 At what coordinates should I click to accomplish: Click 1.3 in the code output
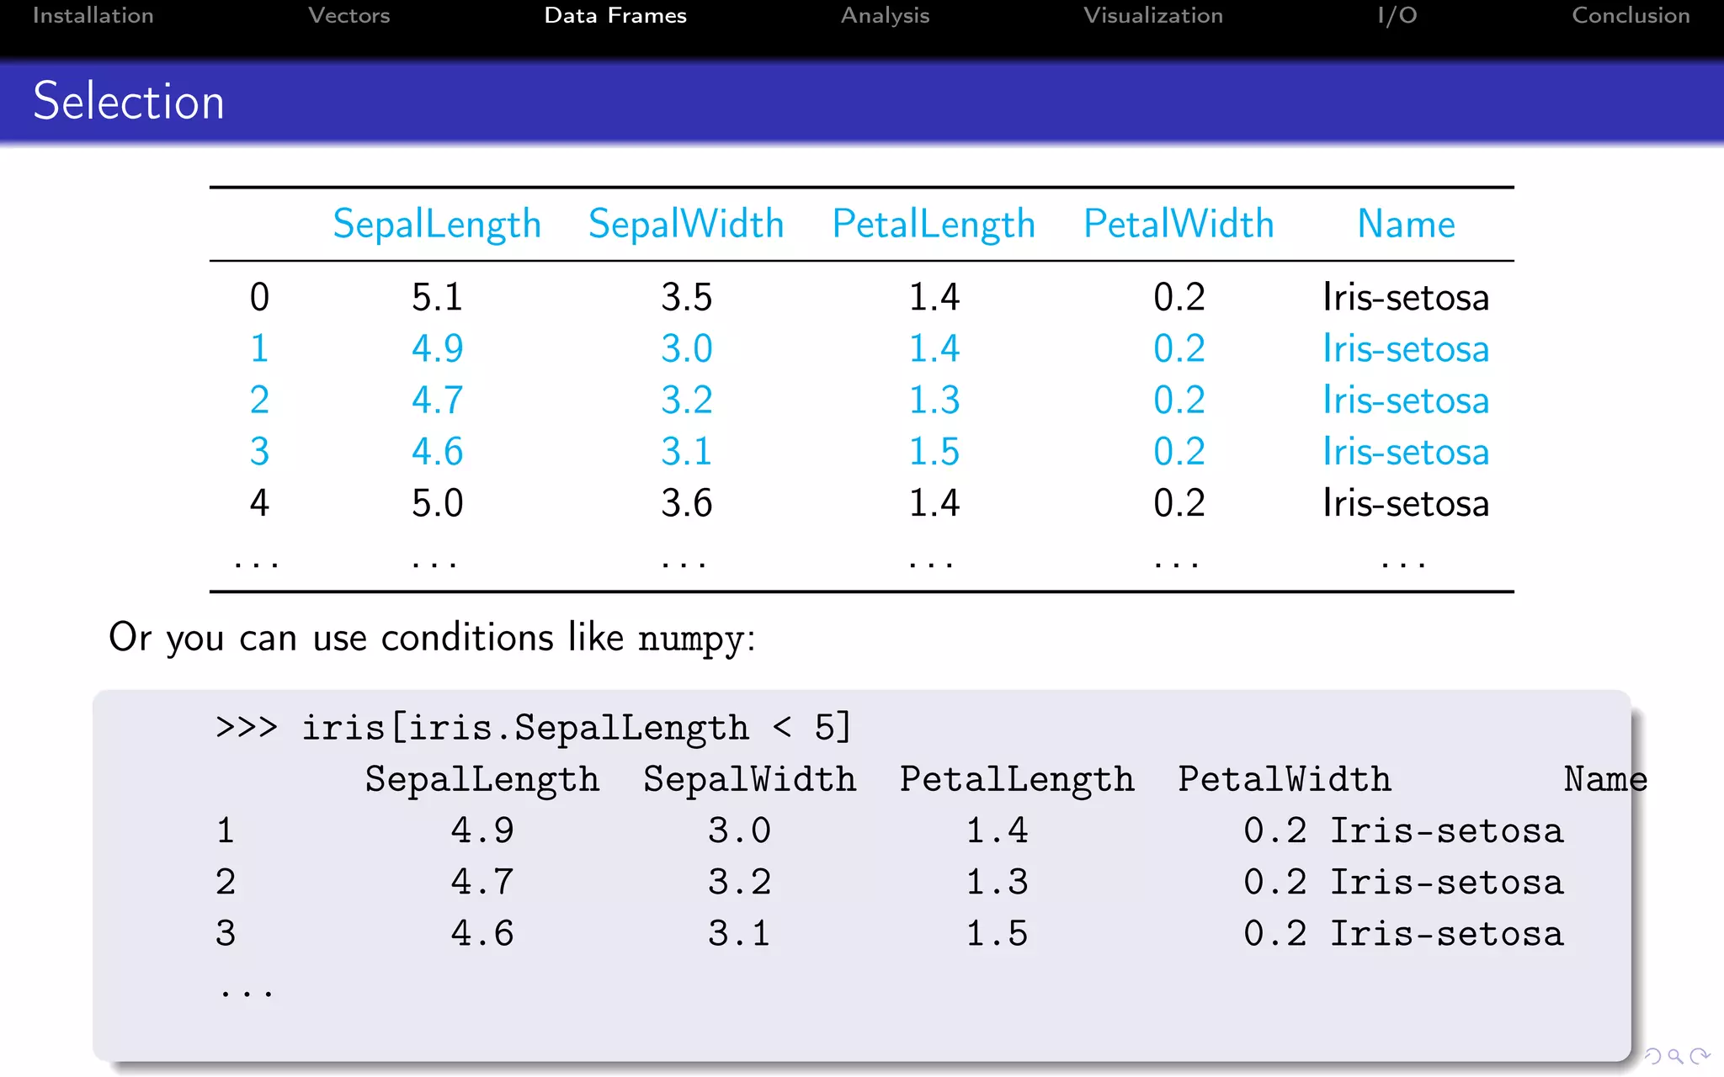[997, 883]
